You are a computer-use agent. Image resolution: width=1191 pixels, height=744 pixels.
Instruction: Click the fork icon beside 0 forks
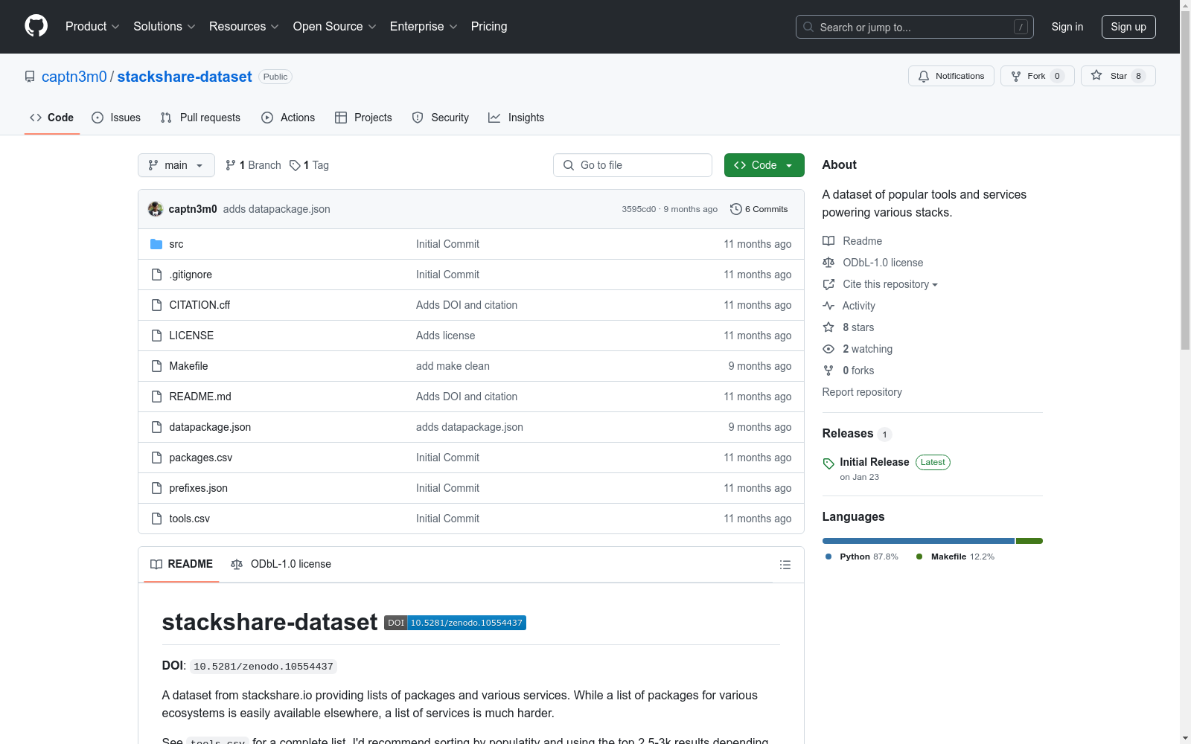828,371
